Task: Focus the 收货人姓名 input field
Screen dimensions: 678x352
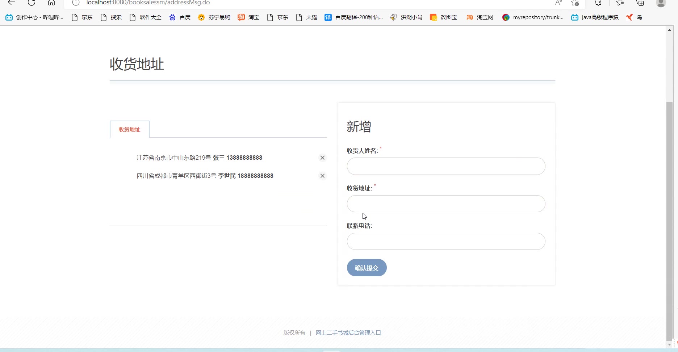Action: coord(446,166)
